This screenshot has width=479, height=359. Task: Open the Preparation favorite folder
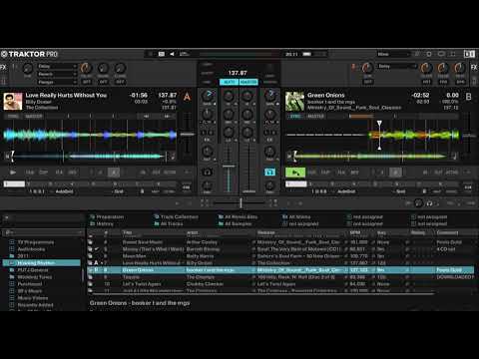(x=107, y=216)
